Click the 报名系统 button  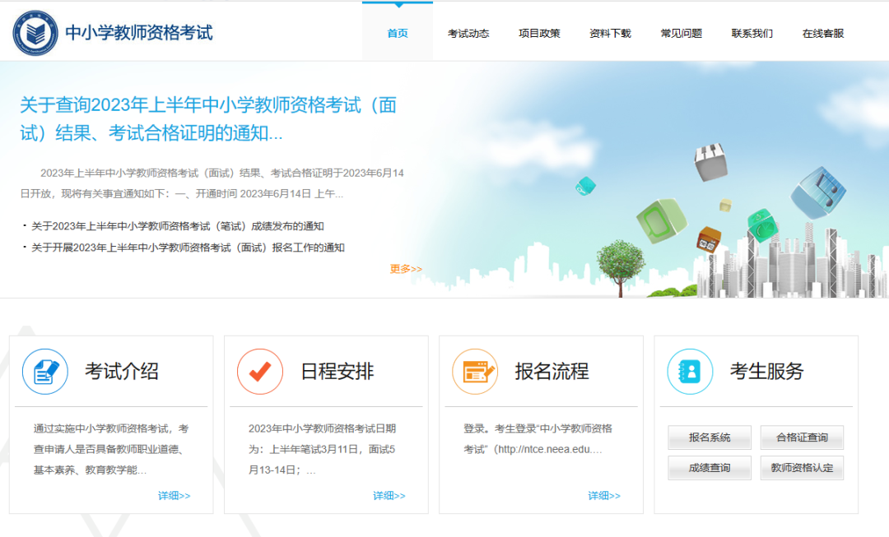point(709,437)
